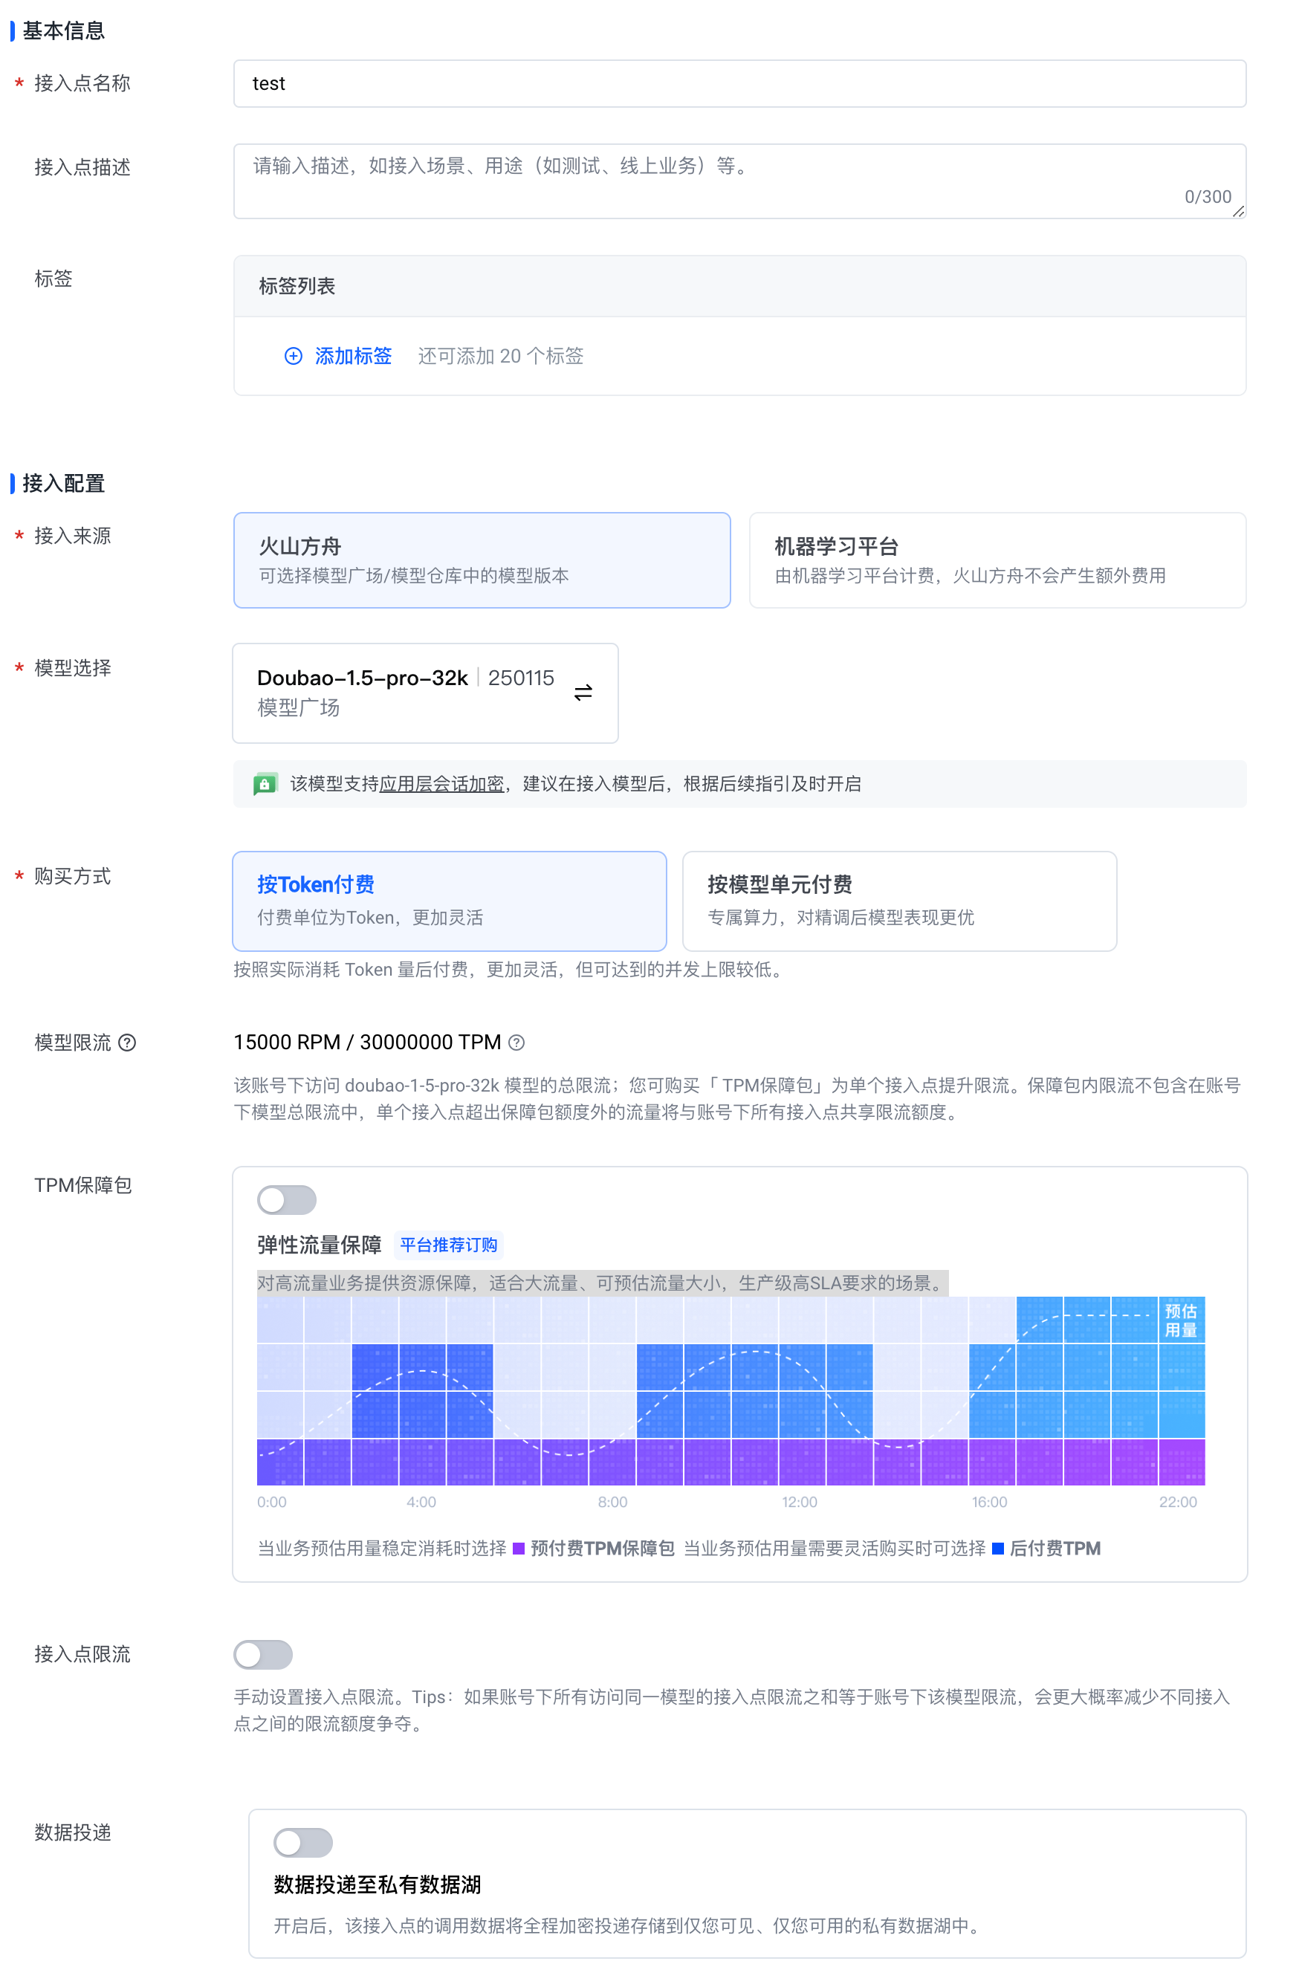
Task: Click the 接入点名称 field containing test
Action: pyautogui.click(x=739, y=83)
